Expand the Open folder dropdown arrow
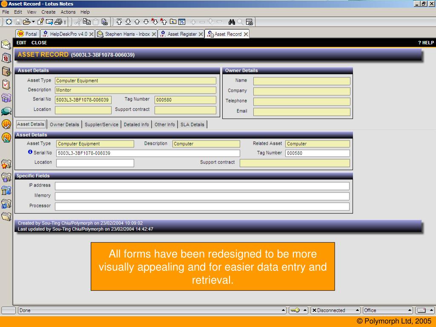The height and width of the screenshot is (327, 436). [33, 22]
